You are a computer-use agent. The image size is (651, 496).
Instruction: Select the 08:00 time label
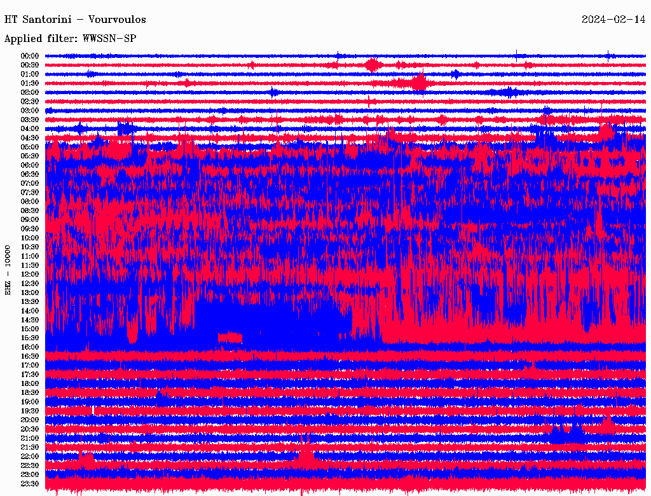pyautogui.click(x=30, y=202)
